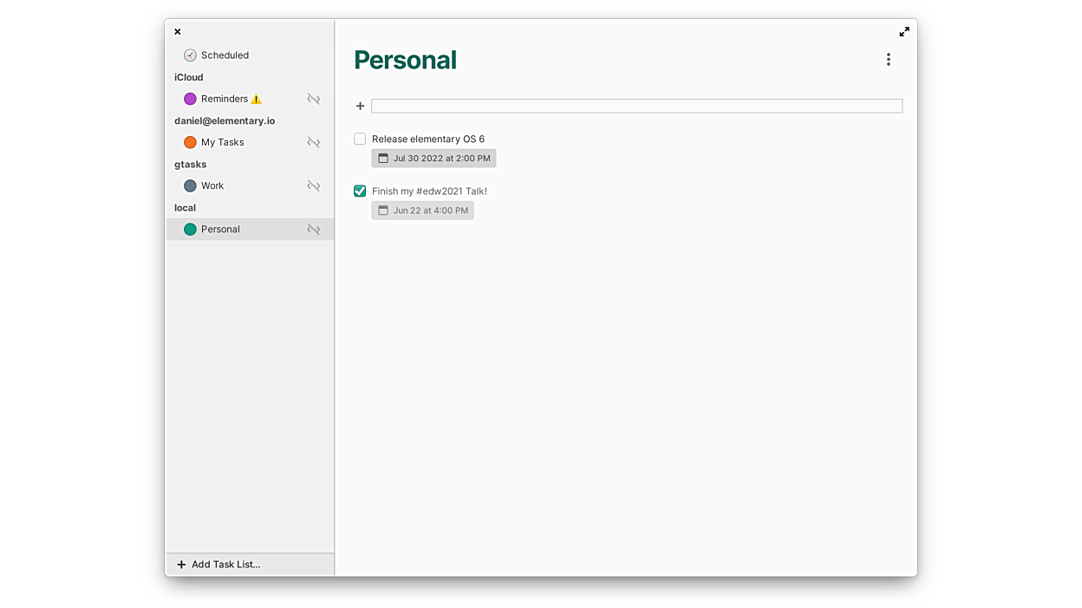The height and width of the screenshot is (608, 1082).
Task: Click the offline sync icon beside Personal
Action: [x=314, y=230]
